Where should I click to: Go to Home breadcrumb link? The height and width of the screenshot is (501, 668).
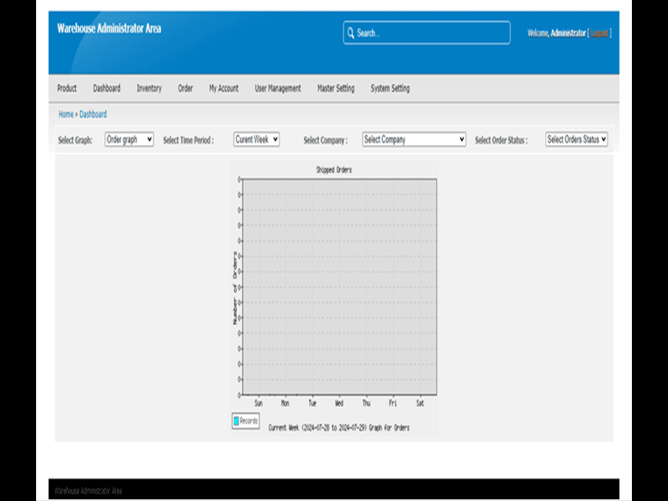pyautogui.click(x=66, y=114)
